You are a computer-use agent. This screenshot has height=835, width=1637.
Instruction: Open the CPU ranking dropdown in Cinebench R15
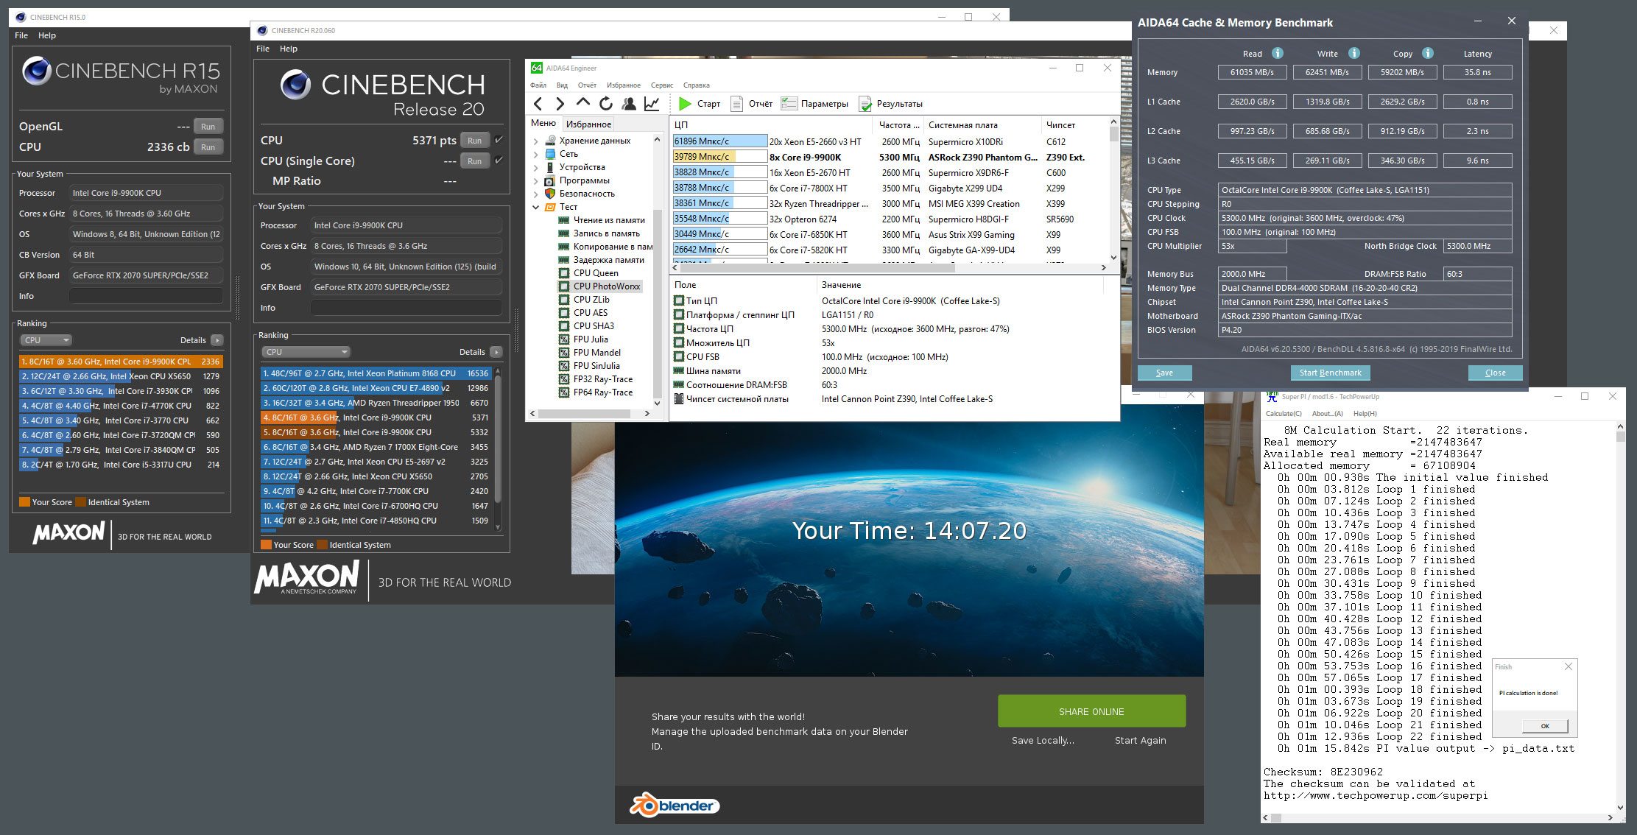(46, 340)
